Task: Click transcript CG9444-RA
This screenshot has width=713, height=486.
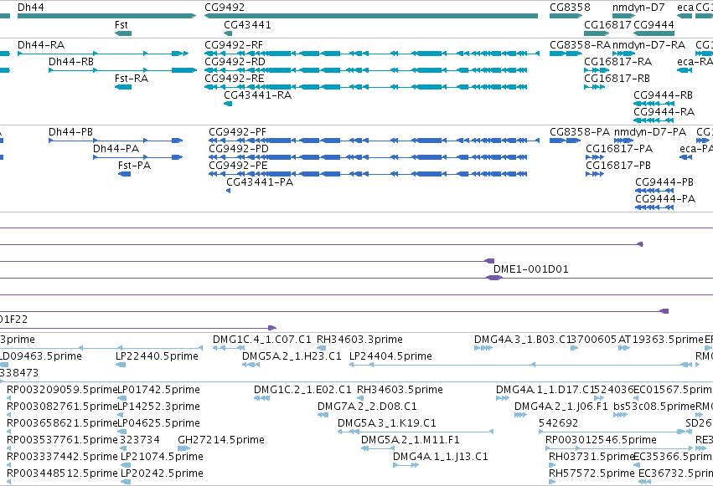Action: click(x=654, y=120)
